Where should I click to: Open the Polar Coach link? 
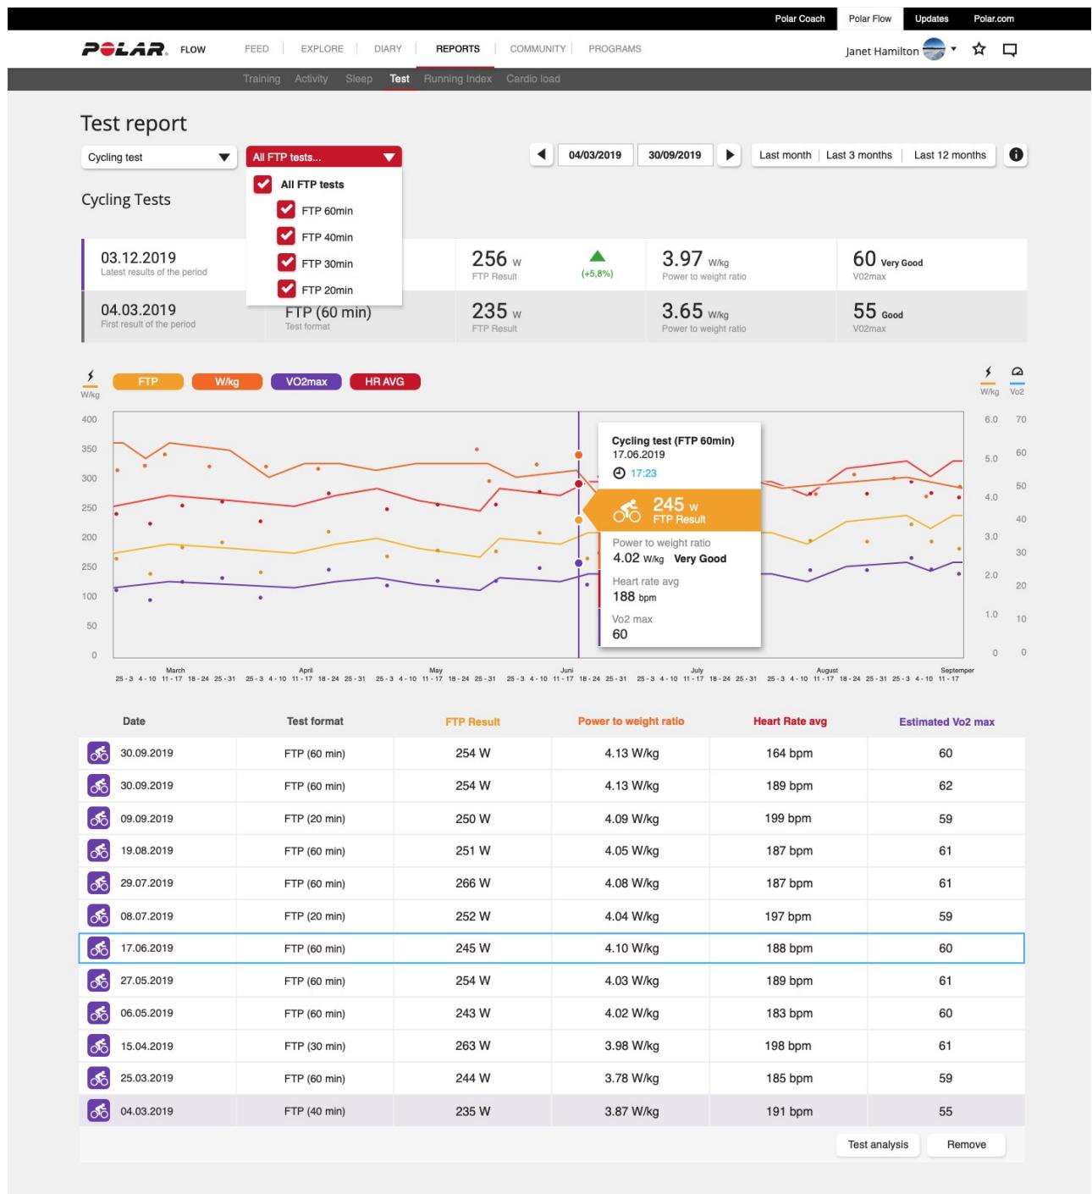tap(800, 19)
